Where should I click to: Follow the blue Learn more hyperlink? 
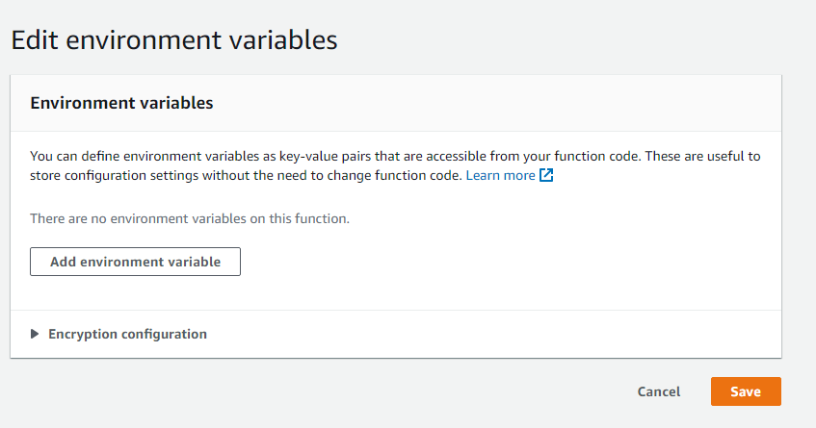pyautogui.click(x=500, y=176)
